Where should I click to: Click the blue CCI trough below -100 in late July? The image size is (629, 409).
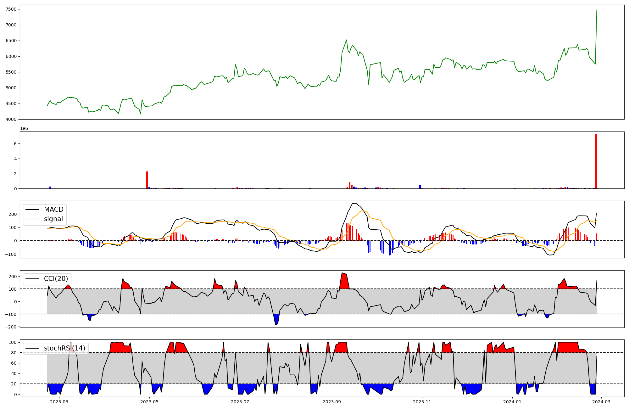pos(276,318)
